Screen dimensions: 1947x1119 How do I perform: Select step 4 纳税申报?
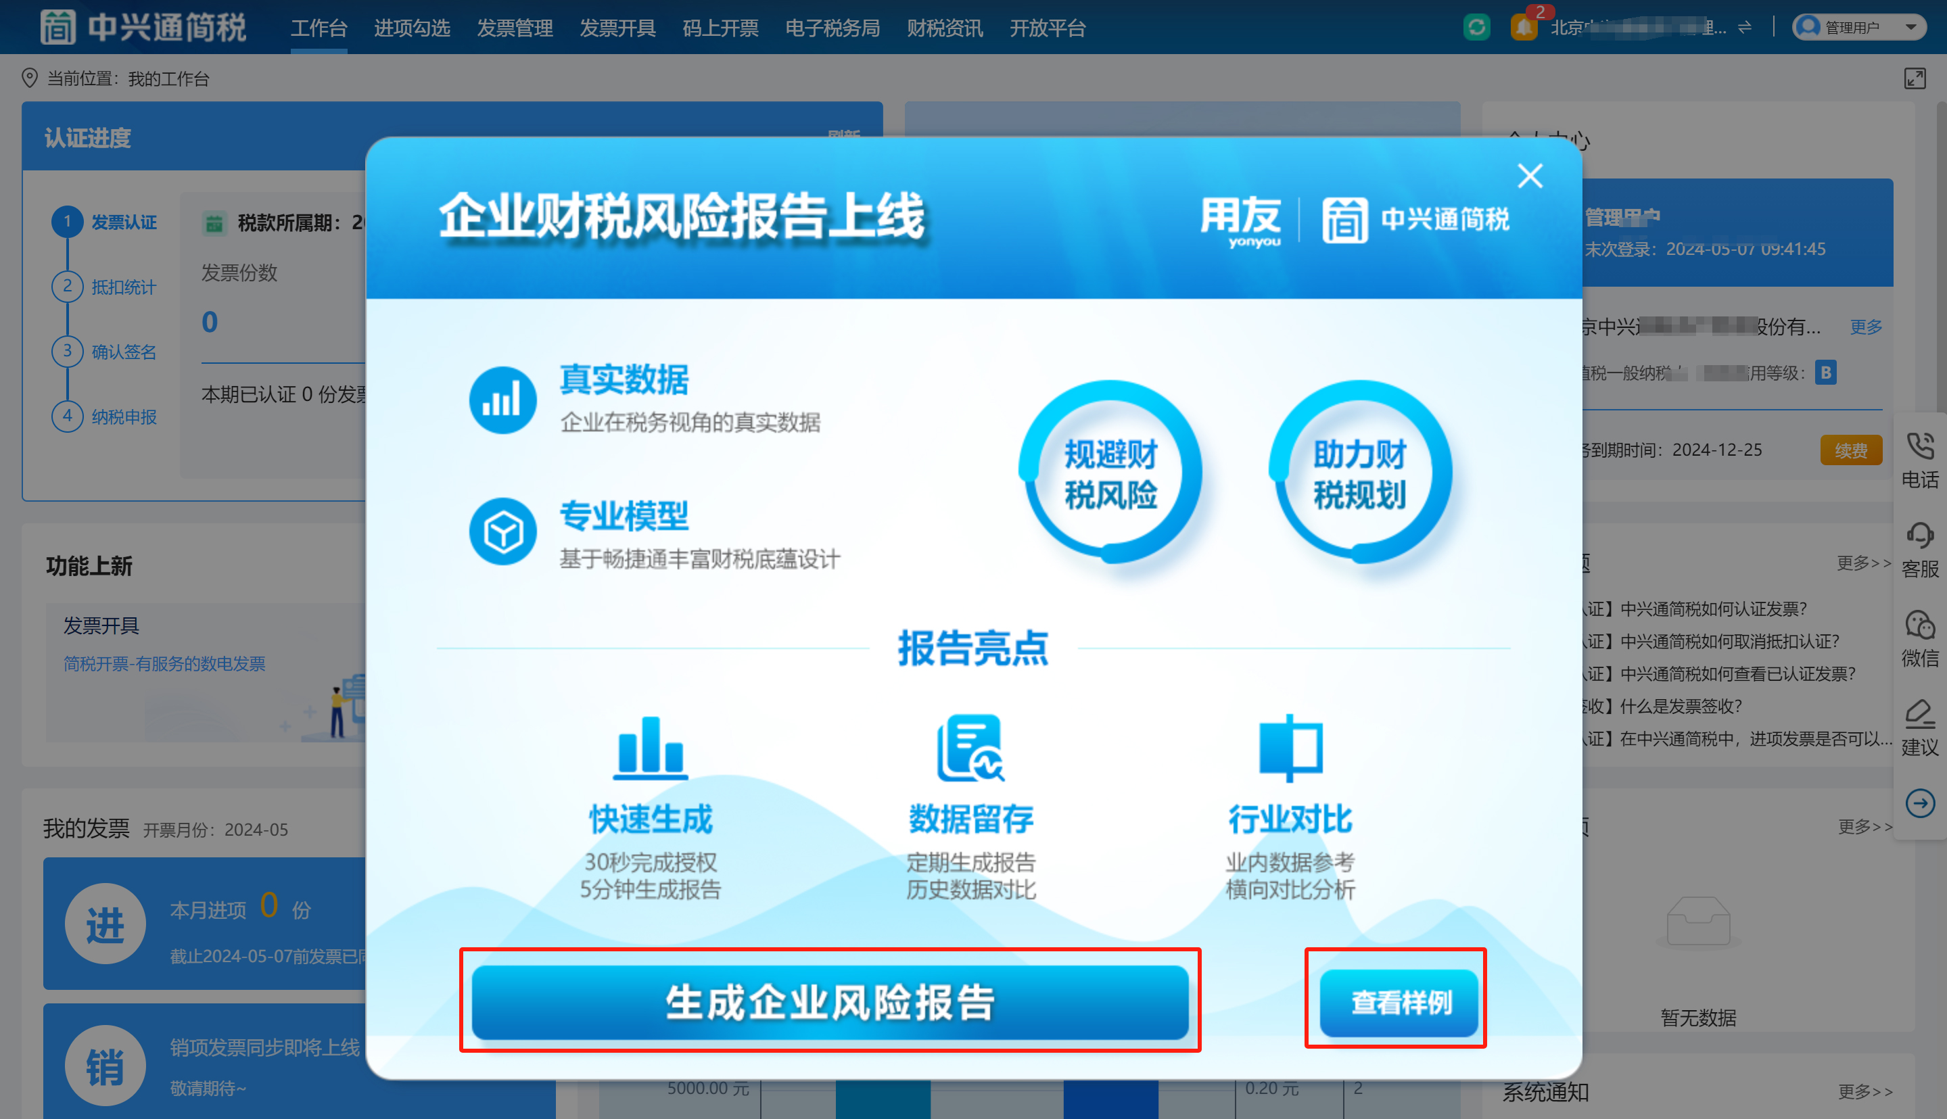(x=105, y=416)
